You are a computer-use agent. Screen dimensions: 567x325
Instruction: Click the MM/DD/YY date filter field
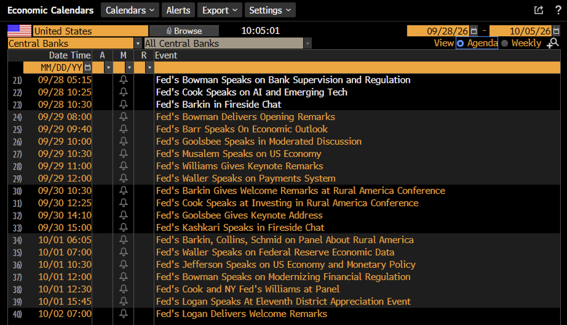tap(53, 68)
